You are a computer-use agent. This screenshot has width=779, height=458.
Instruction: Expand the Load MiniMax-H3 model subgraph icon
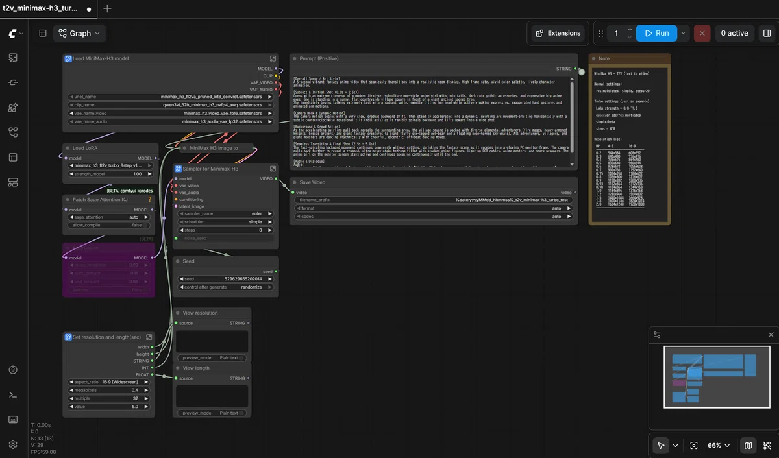[273, 58]
